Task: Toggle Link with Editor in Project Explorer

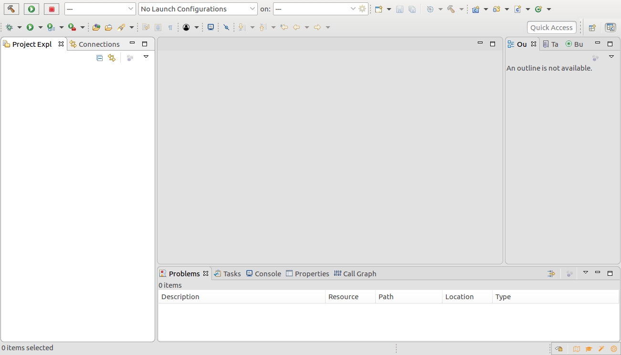Action: 112,58
